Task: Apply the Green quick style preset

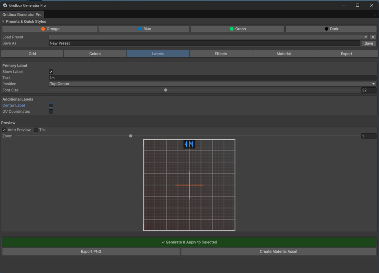Action: tap(237, 29)
